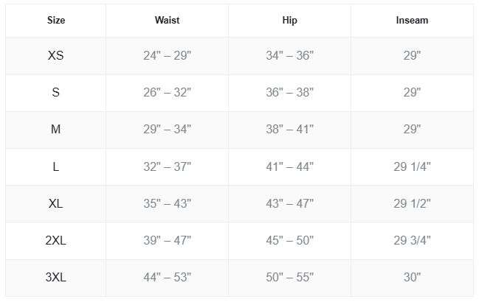Image resolution: width=479 pixels, height=302 pixels.
Task: Click the 50" – 55" hip cell
Action: [289, 278]
